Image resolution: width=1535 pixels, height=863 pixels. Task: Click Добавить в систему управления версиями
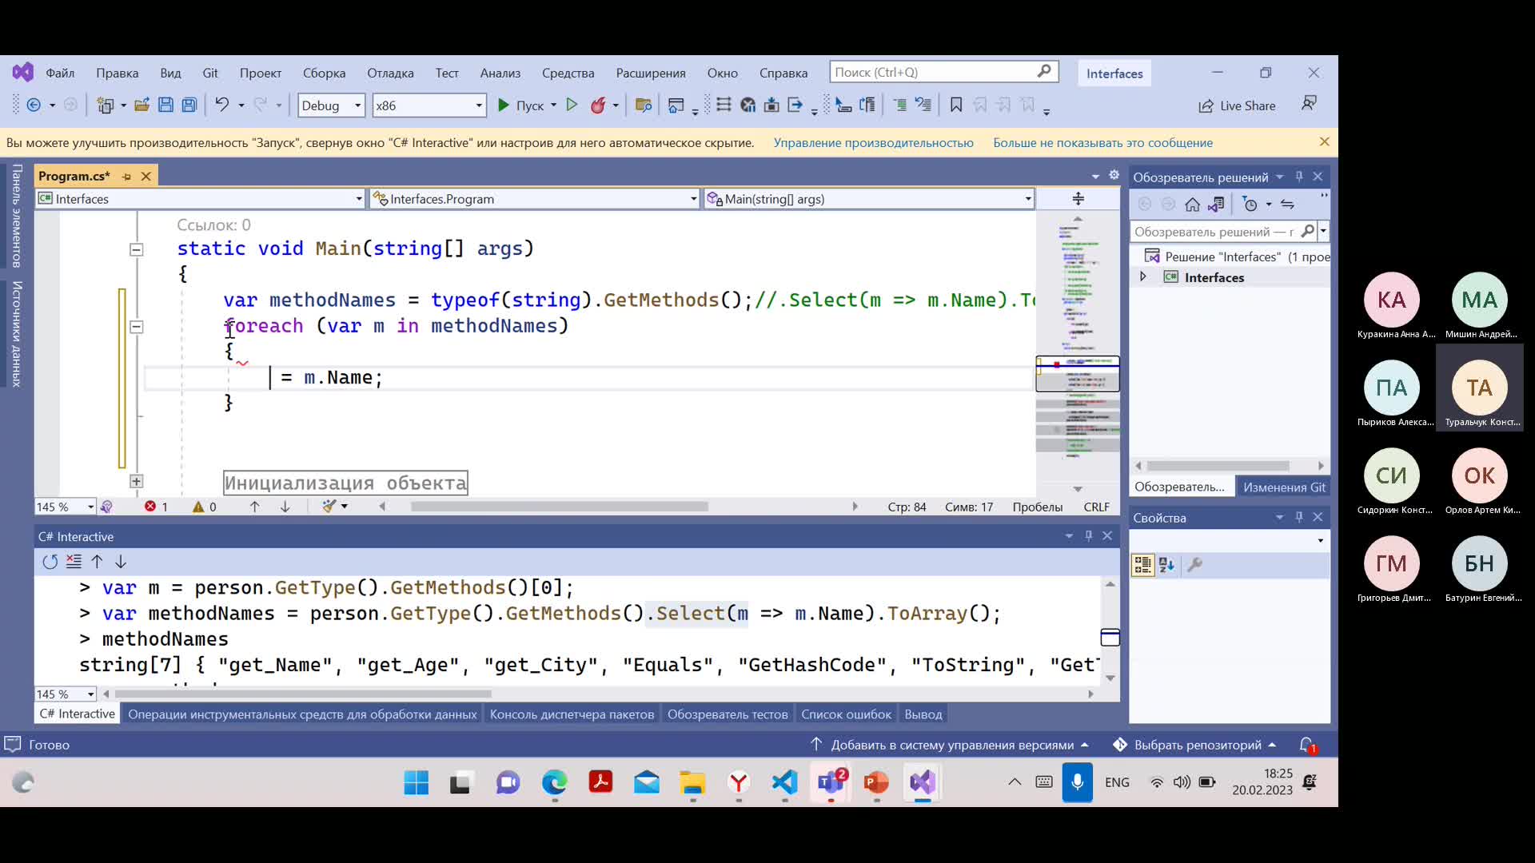tap(951, 745)
